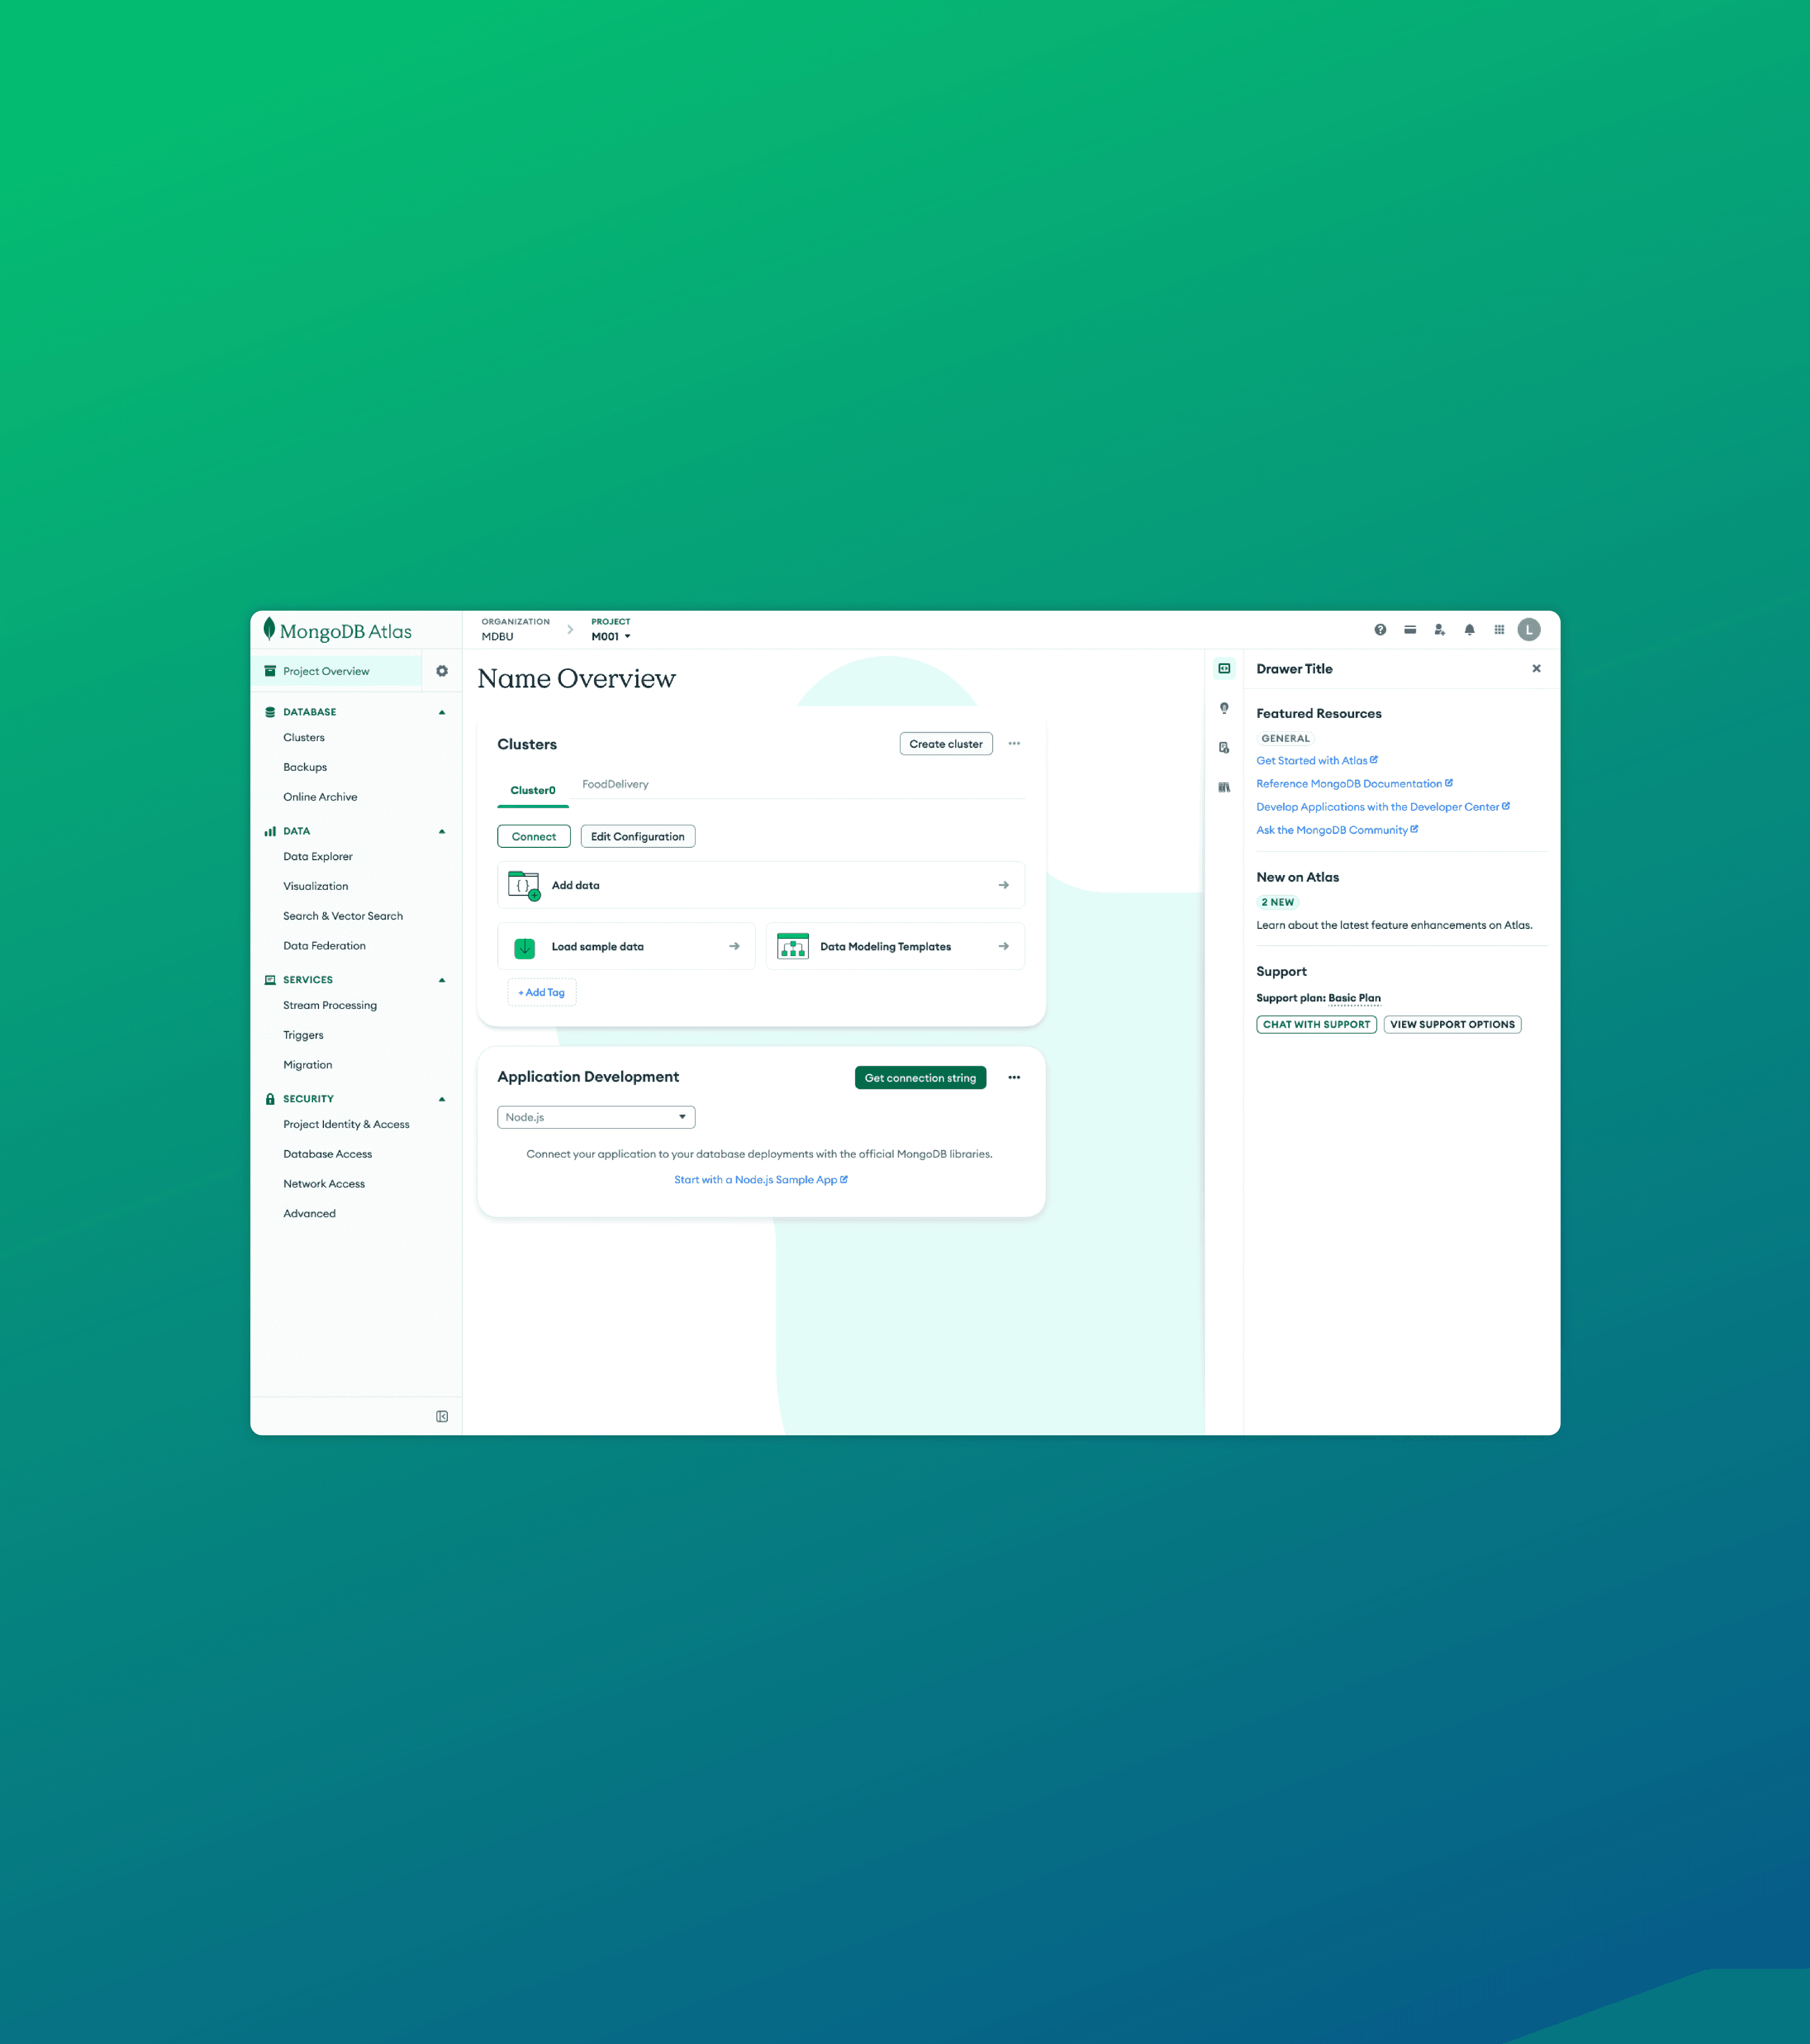Click the MDBU organization breadcrumb
The height and width of the screenshot is (2044, 1810).
click(498, 636)
